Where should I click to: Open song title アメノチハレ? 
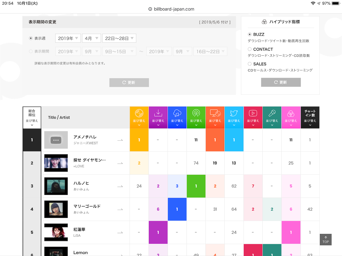85,137
